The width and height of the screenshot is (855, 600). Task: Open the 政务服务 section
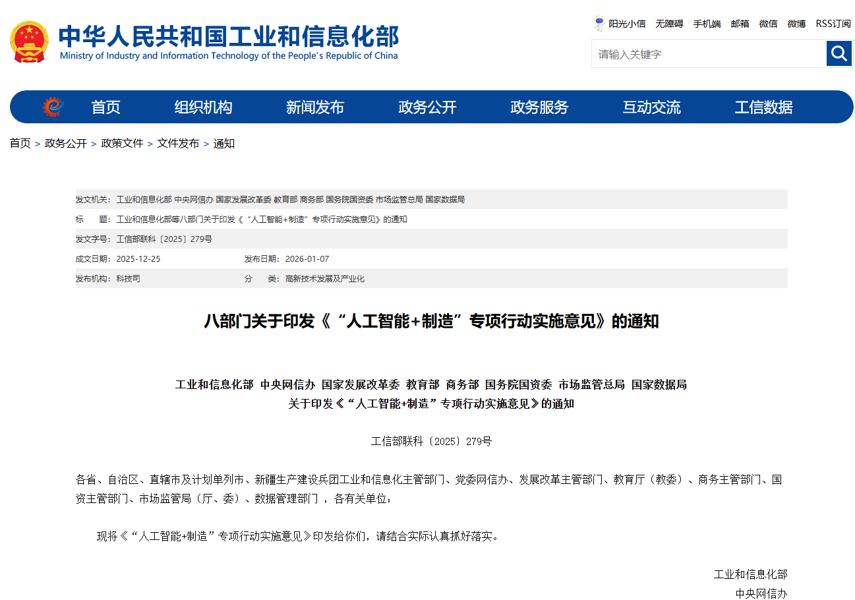539,107
